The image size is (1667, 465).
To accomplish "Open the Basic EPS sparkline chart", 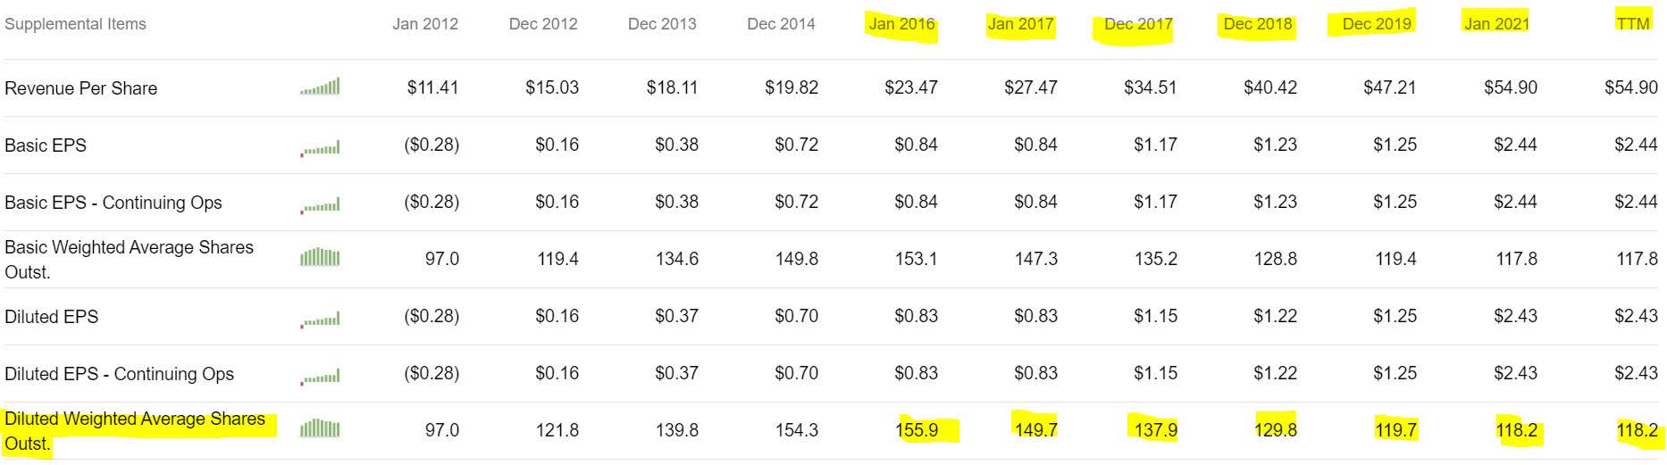I will (x=320, y=146).
